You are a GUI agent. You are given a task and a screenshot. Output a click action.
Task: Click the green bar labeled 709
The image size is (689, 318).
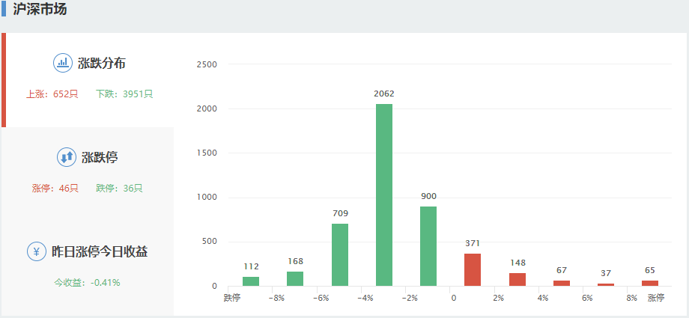click(x=340, y=254)
